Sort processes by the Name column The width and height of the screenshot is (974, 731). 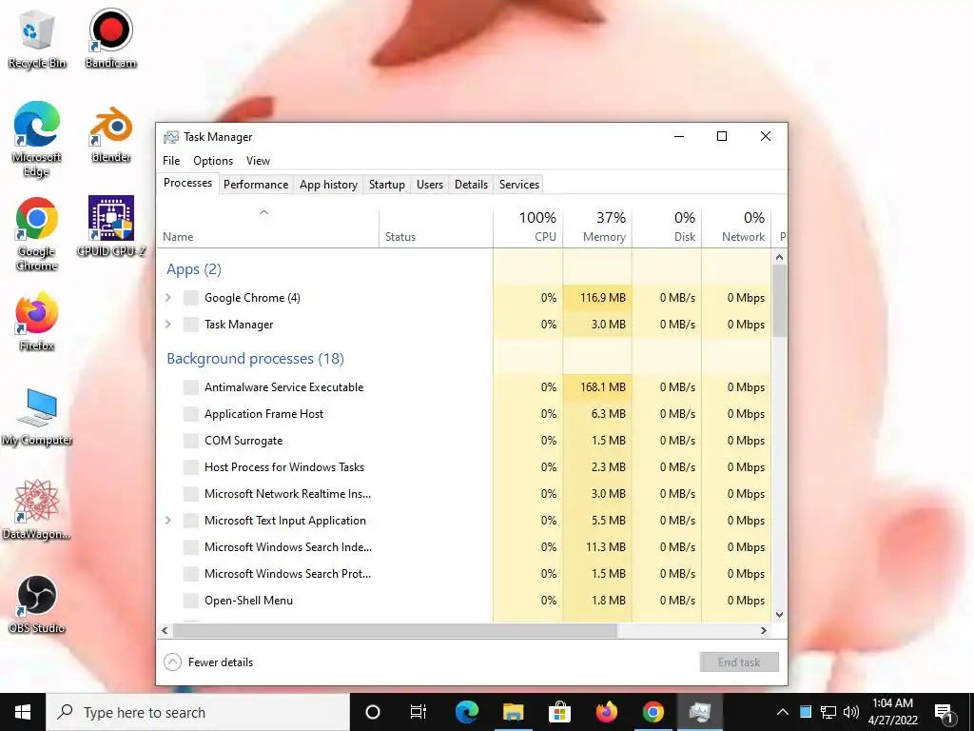point(267,227)
